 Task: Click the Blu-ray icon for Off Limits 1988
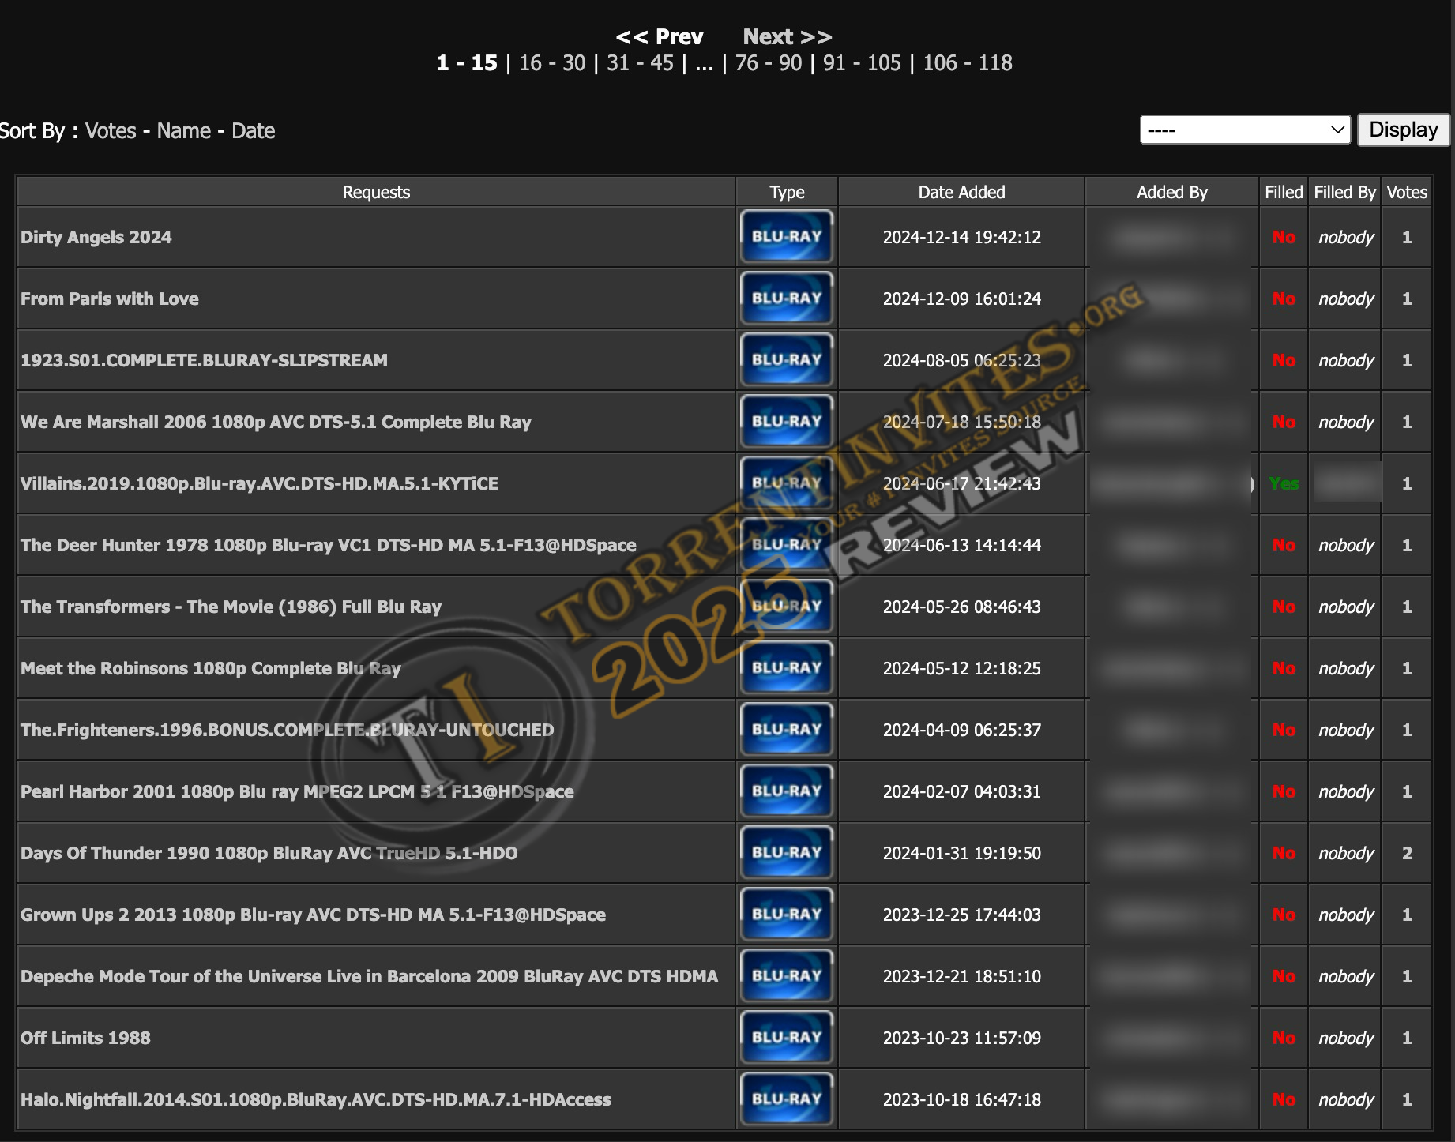786,1038
